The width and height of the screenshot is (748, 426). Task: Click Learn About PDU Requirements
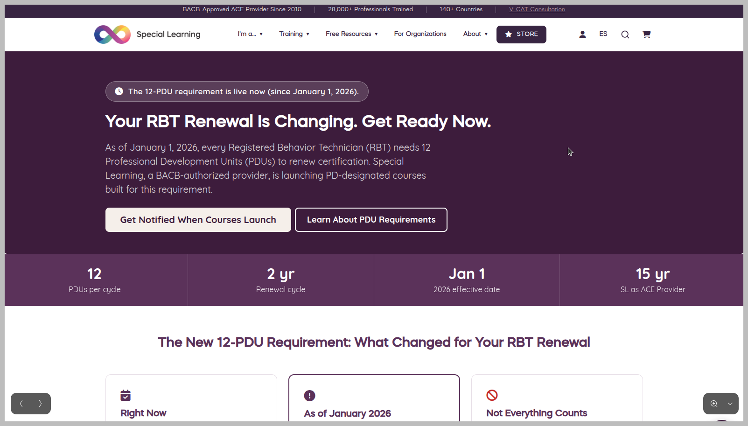pyautogui.click(x=371, y=220)
